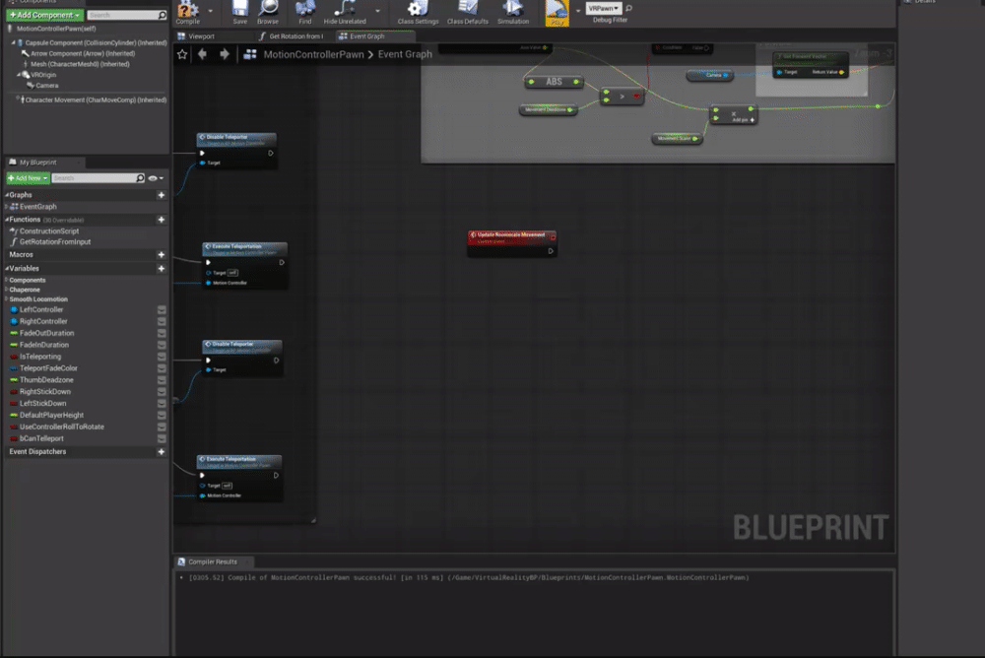Toggle ThumbDeadzone variable visibility

pos(162,380)
